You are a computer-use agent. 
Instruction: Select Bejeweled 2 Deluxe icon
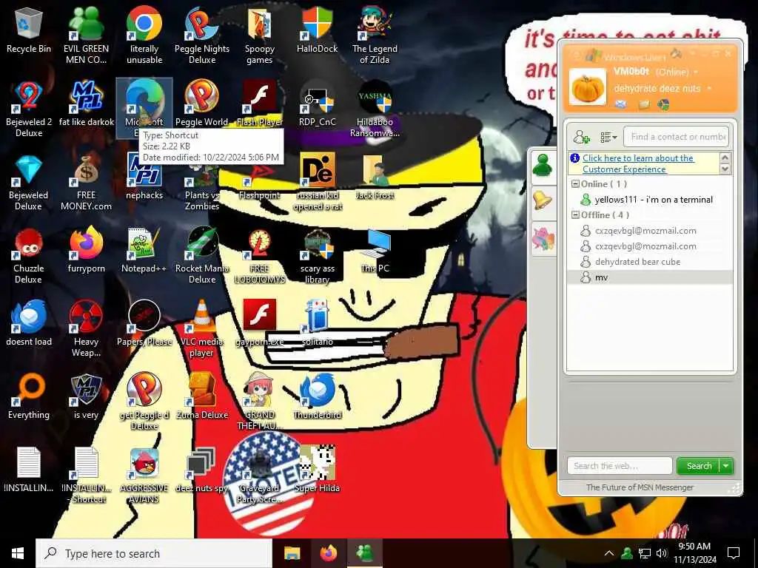coord(29,109)
